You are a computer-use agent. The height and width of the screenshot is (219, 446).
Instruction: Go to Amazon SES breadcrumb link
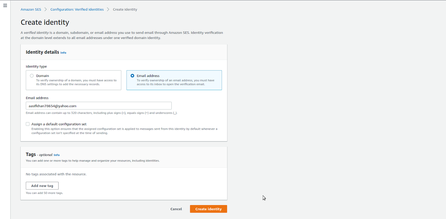pos(31,9)
